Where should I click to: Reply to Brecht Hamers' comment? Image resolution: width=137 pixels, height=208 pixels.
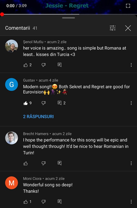(59, 163)
